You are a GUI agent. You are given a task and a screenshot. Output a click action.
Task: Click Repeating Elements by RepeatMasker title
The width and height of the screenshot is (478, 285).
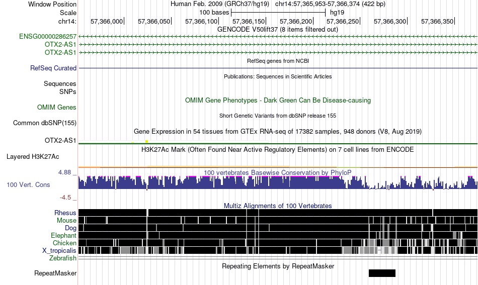coord(278,266)
